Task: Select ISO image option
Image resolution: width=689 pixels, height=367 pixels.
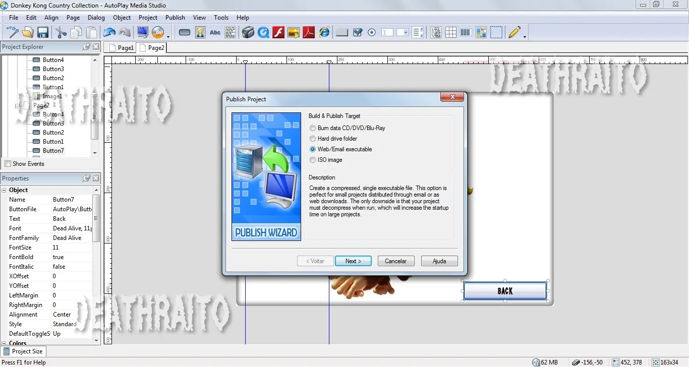Action: 313,160
